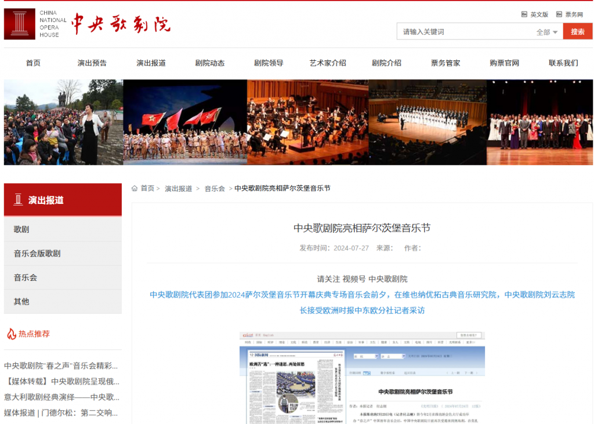Click the home icon in breadcrumb

(135, 188)
